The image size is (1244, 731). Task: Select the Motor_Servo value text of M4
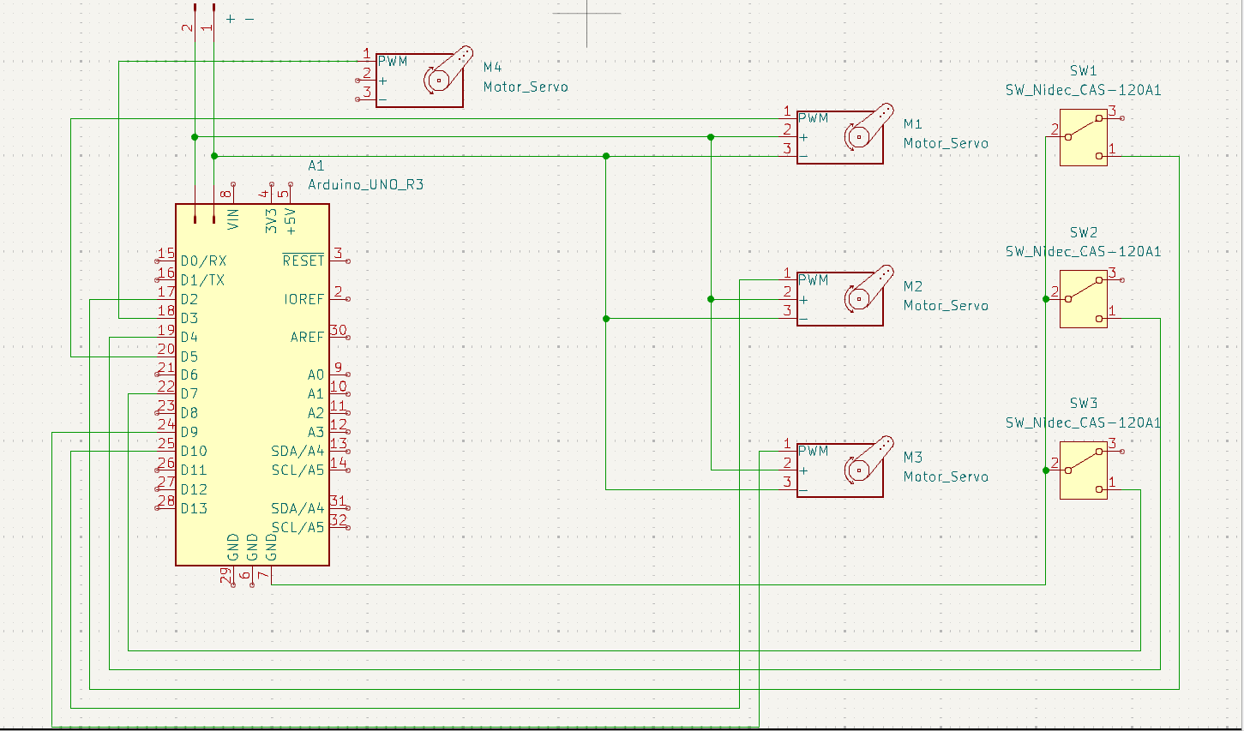526,87
